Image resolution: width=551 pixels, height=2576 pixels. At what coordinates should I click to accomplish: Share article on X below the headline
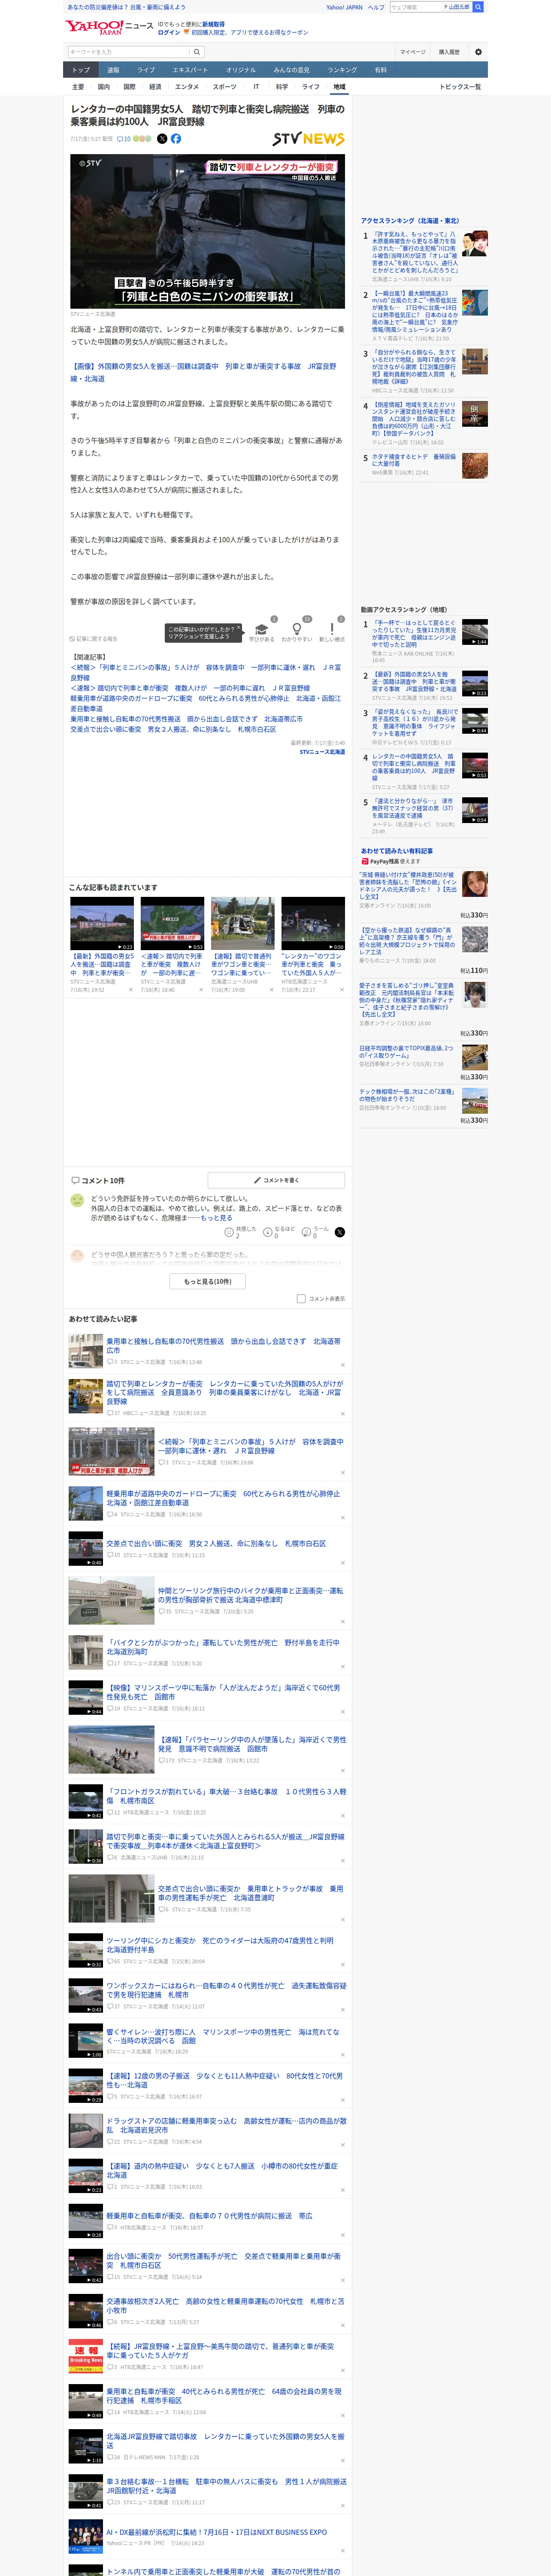162,139
